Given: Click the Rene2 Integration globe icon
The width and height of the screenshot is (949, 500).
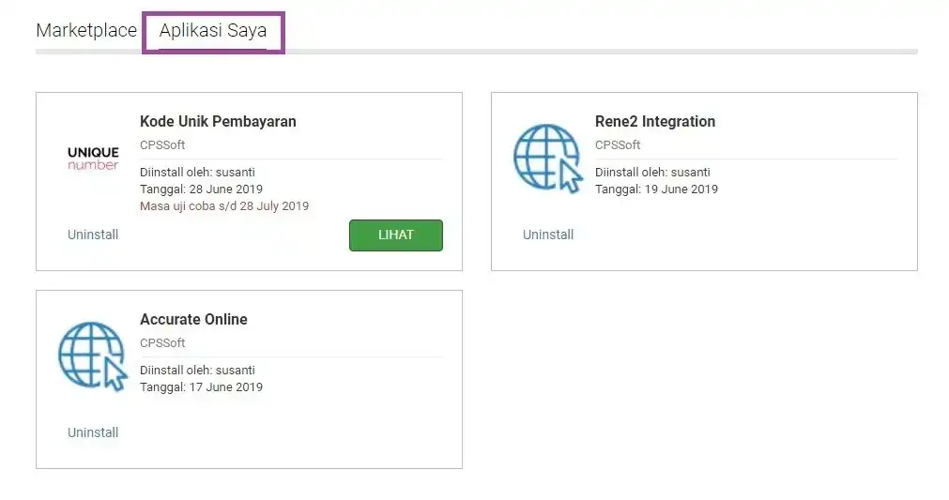Looking at the screenshot, I should click(548, 159).
